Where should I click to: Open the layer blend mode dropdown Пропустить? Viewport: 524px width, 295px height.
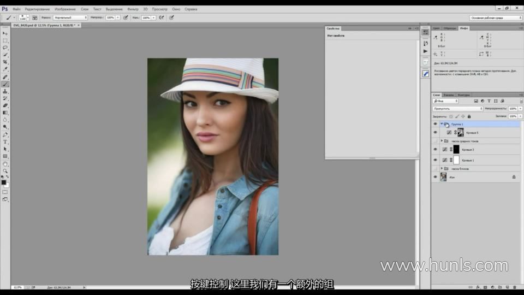(457, 109)
